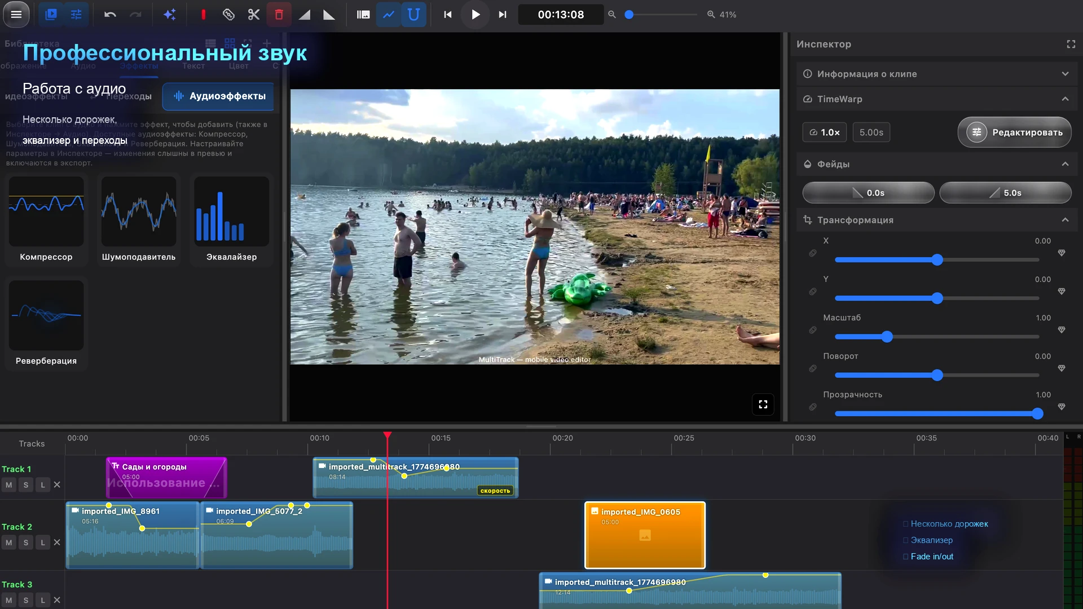The width and height of the screenshot is (1083, 609).
Task: Open the hamburger main menu
Action: coord(16,15)
